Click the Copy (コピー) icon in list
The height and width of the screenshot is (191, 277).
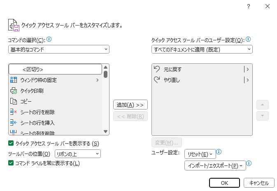click(x=13, y=101)
